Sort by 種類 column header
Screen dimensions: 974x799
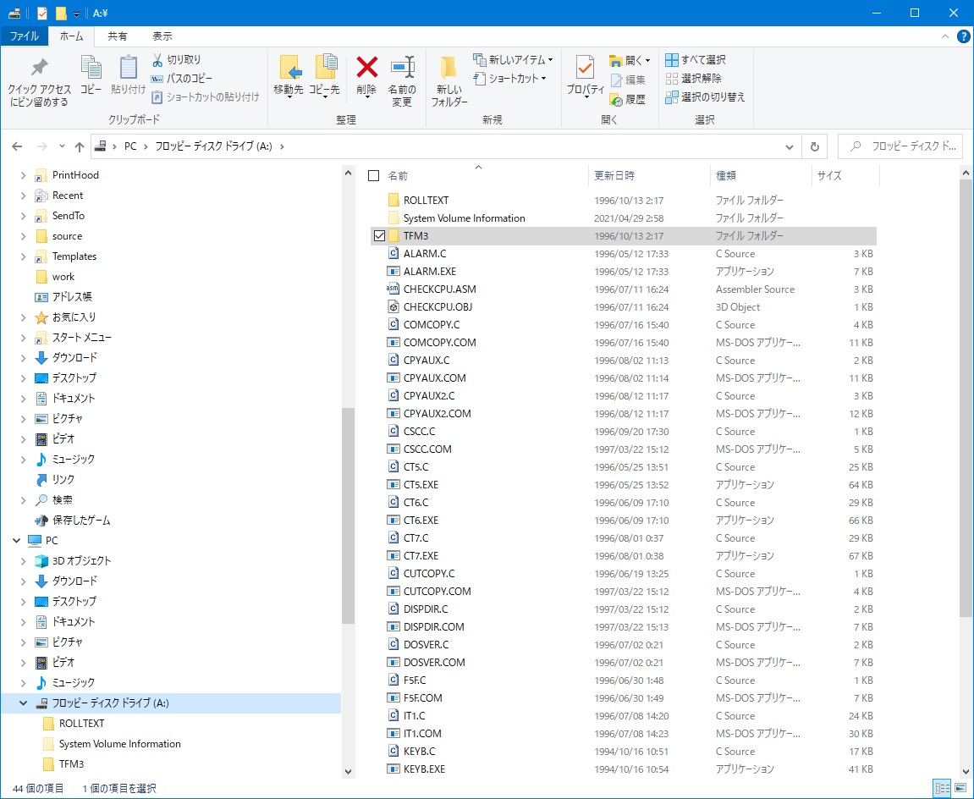[761, 176]
